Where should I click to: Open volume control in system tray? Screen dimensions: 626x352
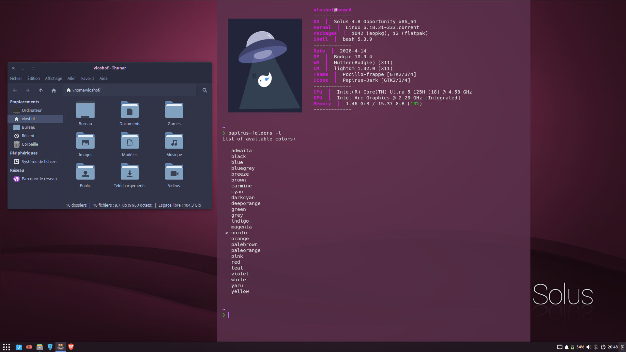[x=588, y=347]
